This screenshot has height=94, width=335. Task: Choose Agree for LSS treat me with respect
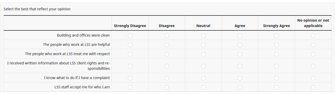coord(240,54)
